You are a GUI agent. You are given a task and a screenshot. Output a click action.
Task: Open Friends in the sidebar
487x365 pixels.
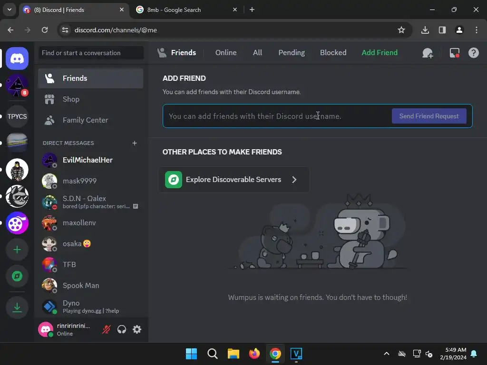point(90,78)
